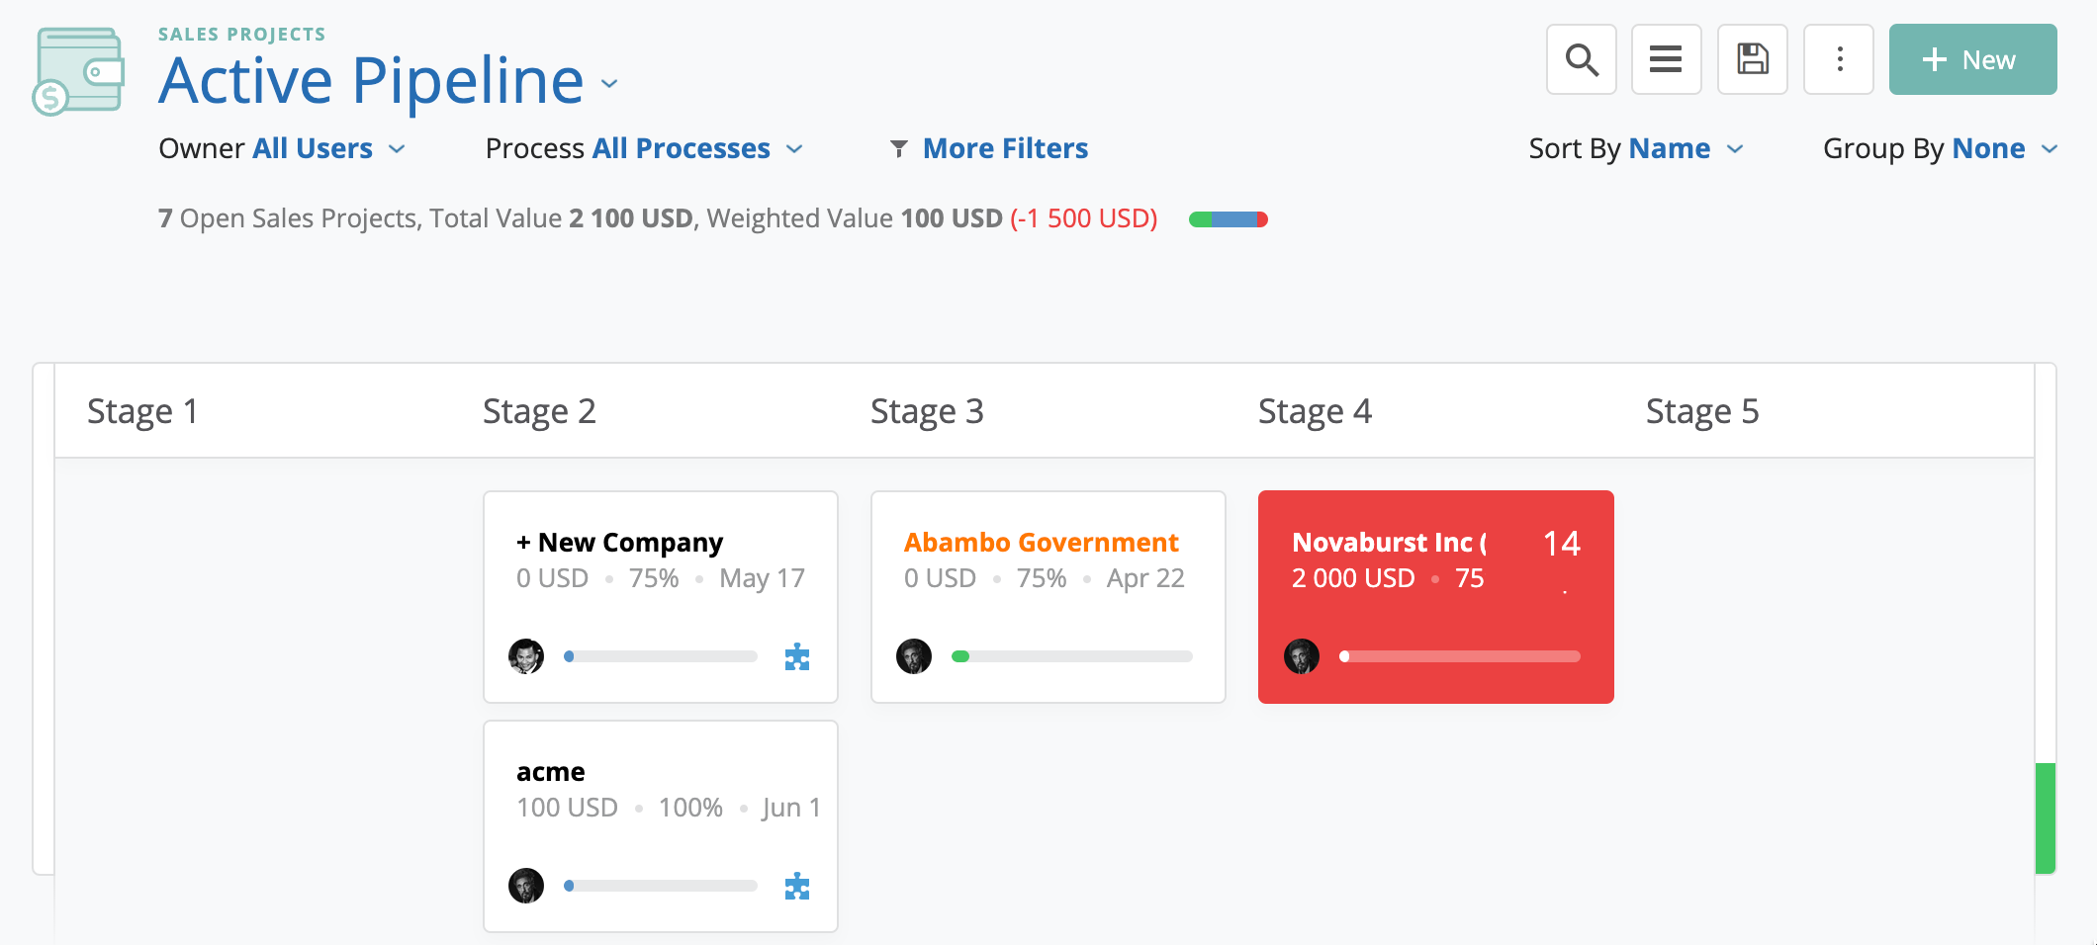
Task: Select the Stage 3 column header
Action: [927, 411]
